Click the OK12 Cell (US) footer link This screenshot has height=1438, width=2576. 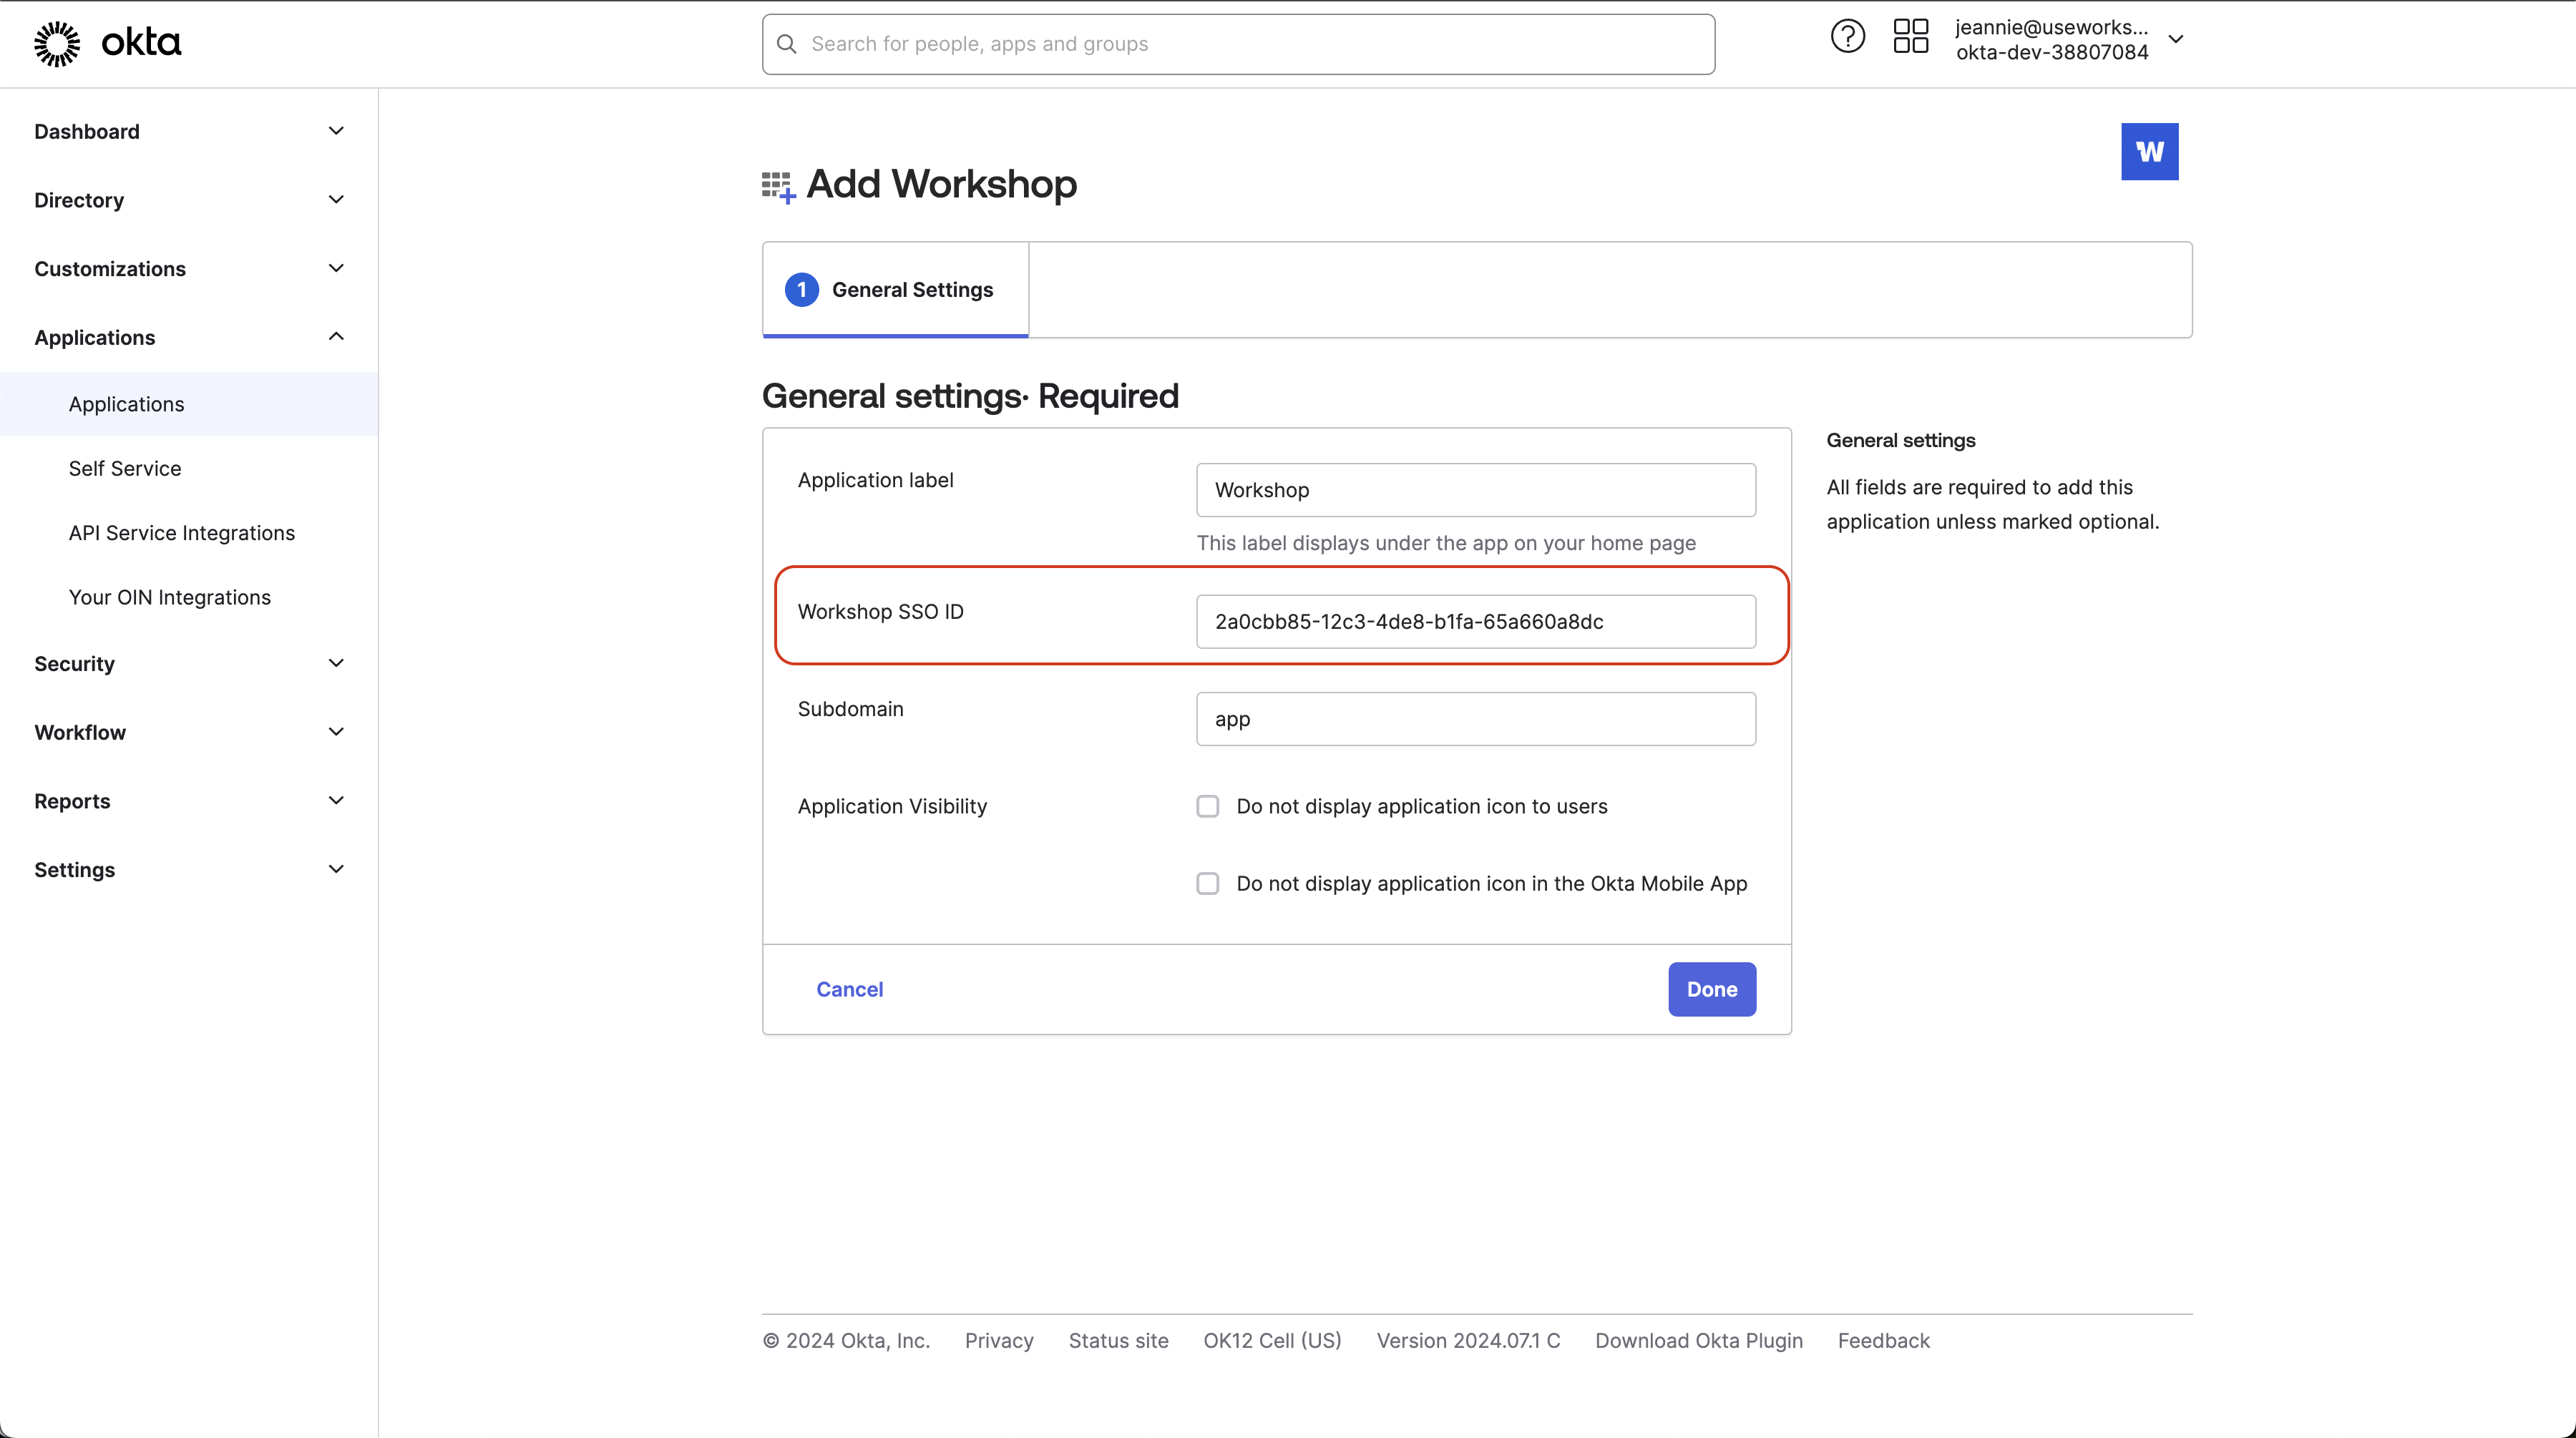1272,1340
